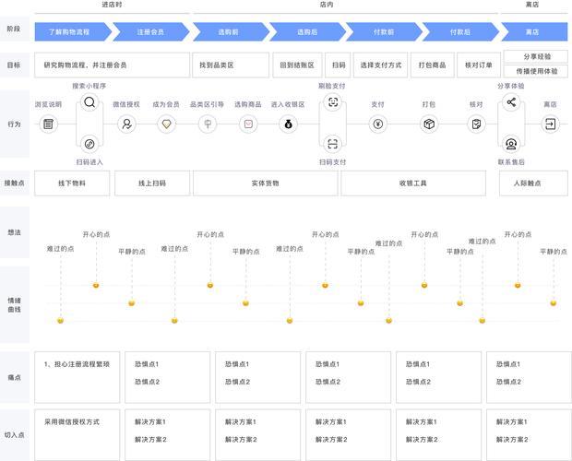Viewport: 572px width, 461px height.
Task: Click the 成为会员 diamond icon
Action: (166, 124)
